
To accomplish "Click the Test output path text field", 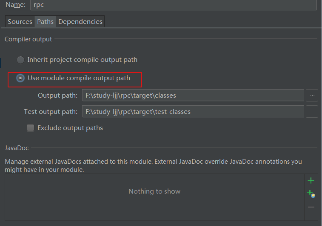I will [x=193, y=112].
